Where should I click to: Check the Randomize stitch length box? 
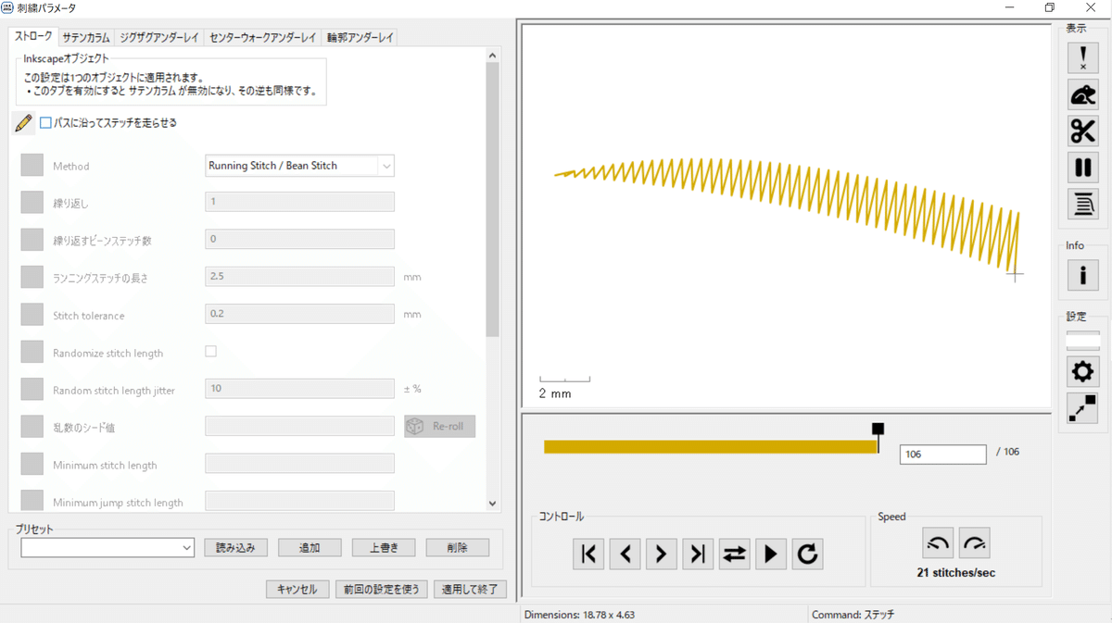[x=210, y=351]
